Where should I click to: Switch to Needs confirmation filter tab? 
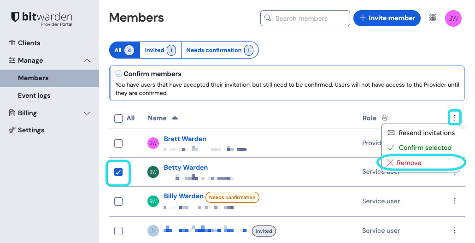coord(219,50)
